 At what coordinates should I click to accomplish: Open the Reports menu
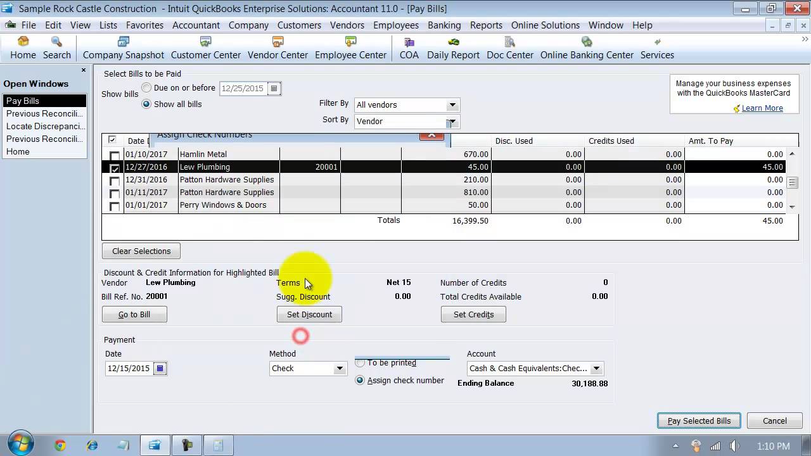coord(486,25)
